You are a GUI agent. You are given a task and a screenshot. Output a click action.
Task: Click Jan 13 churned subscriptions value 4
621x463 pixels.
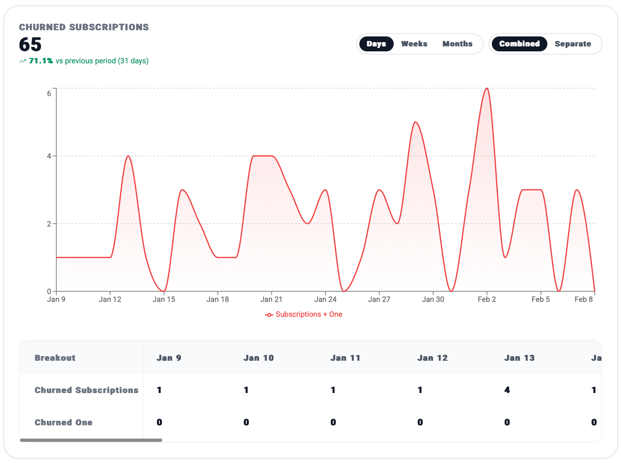coord(507,390)
